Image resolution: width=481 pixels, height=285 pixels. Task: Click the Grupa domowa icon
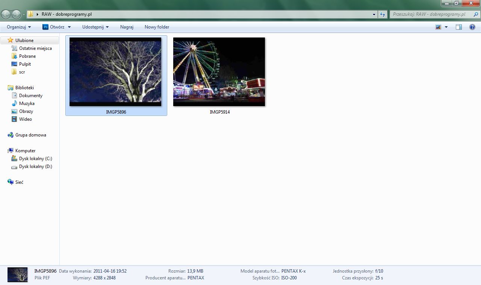[11, 135]
